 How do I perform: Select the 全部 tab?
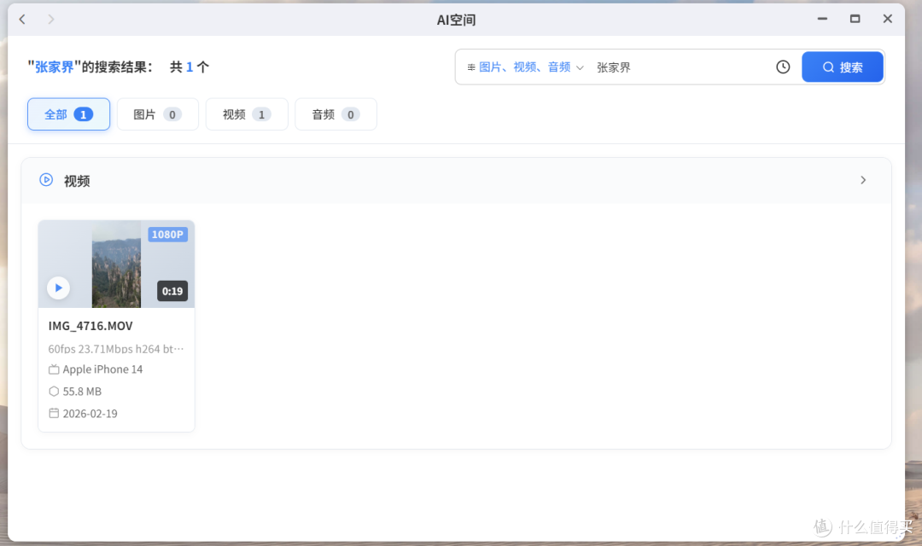[68, 114]
